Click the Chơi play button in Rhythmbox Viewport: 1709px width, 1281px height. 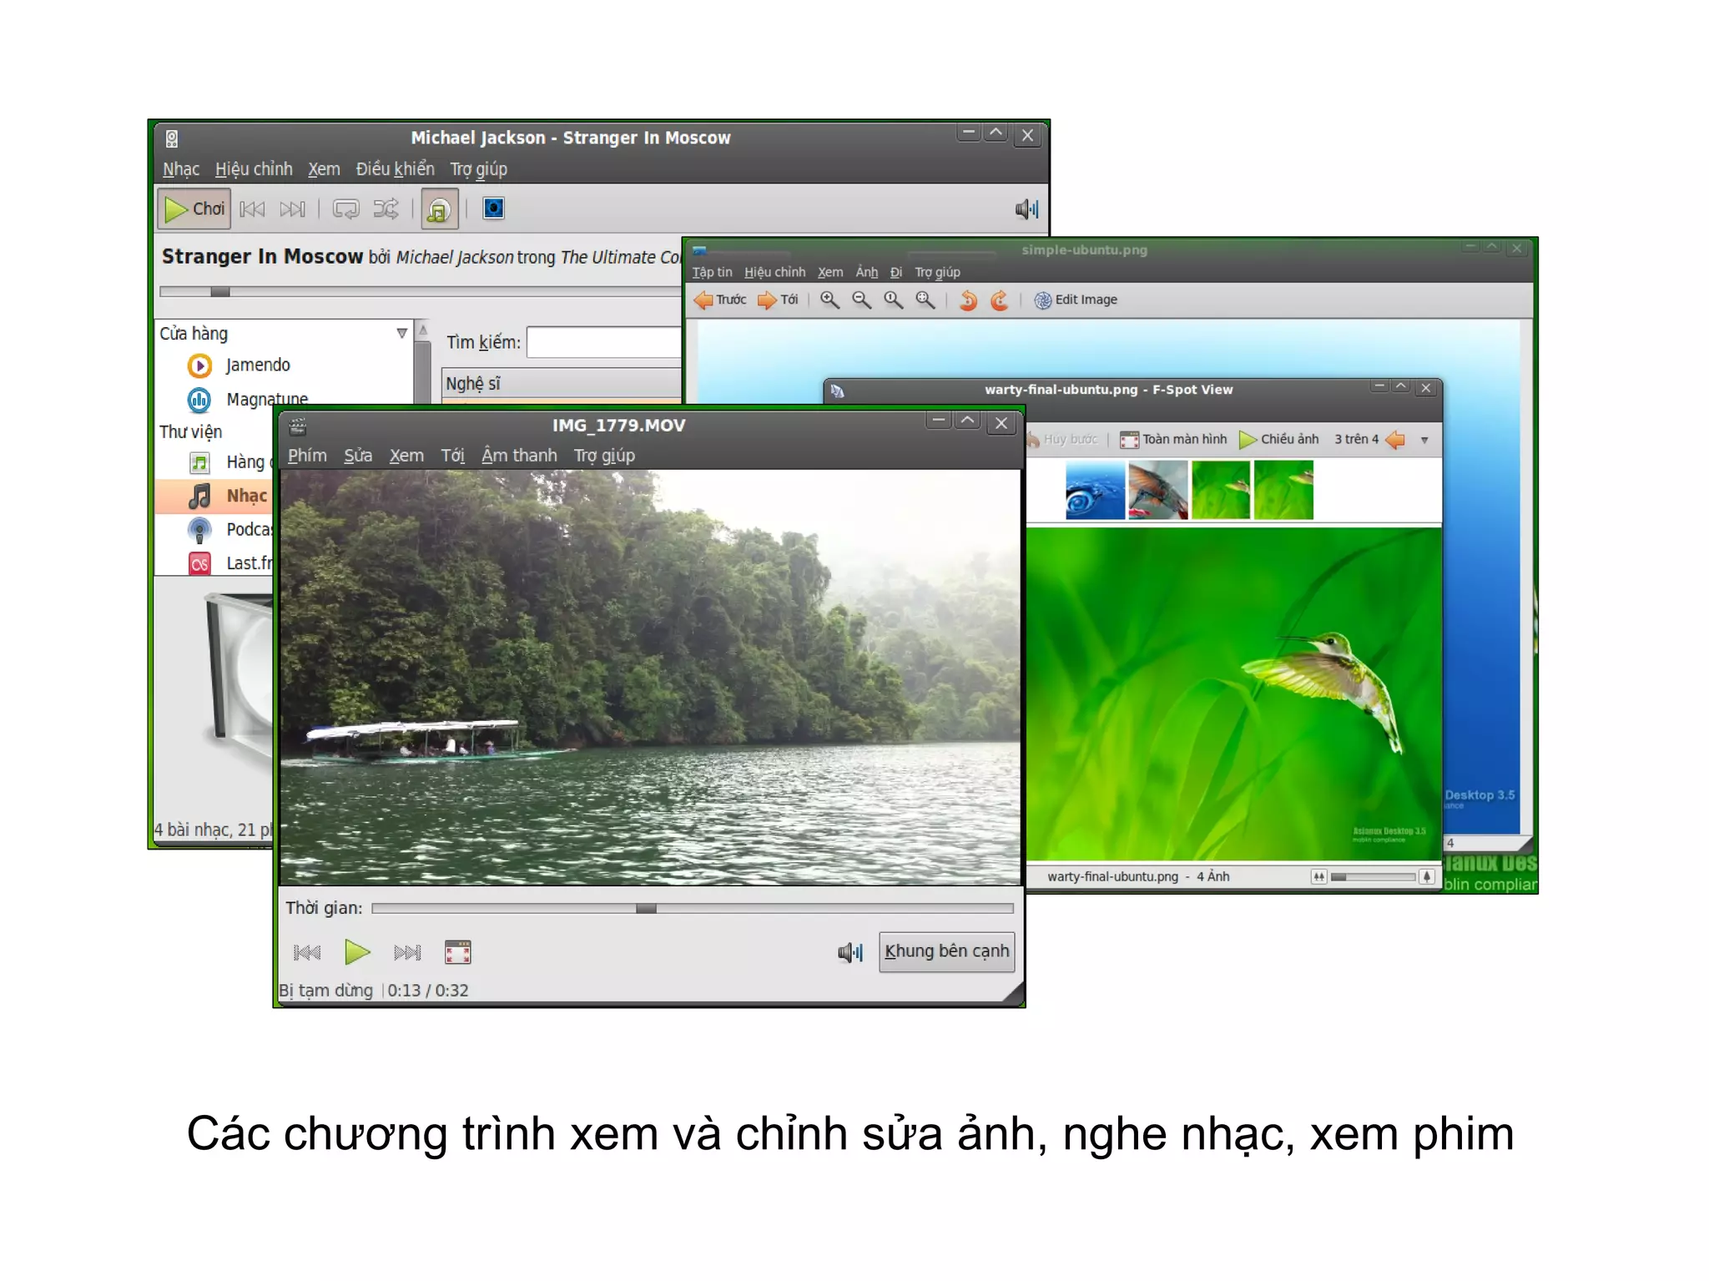(194, 209)
